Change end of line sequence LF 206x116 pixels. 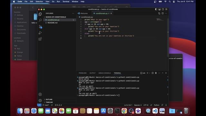point(151,105)
